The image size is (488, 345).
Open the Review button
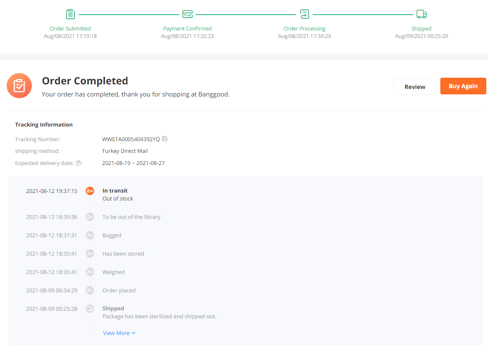[414, 86]
